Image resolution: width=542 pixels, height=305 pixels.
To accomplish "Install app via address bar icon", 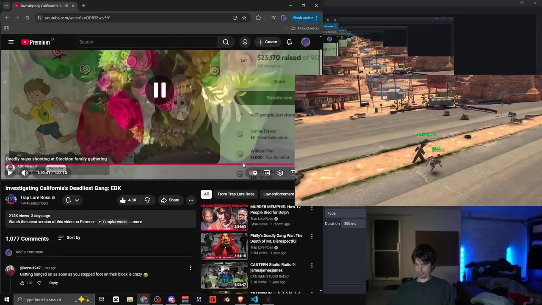I will coord(235,18).
